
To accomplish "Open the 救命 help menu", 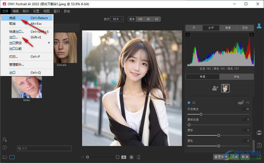I will [x=67, y=11].
